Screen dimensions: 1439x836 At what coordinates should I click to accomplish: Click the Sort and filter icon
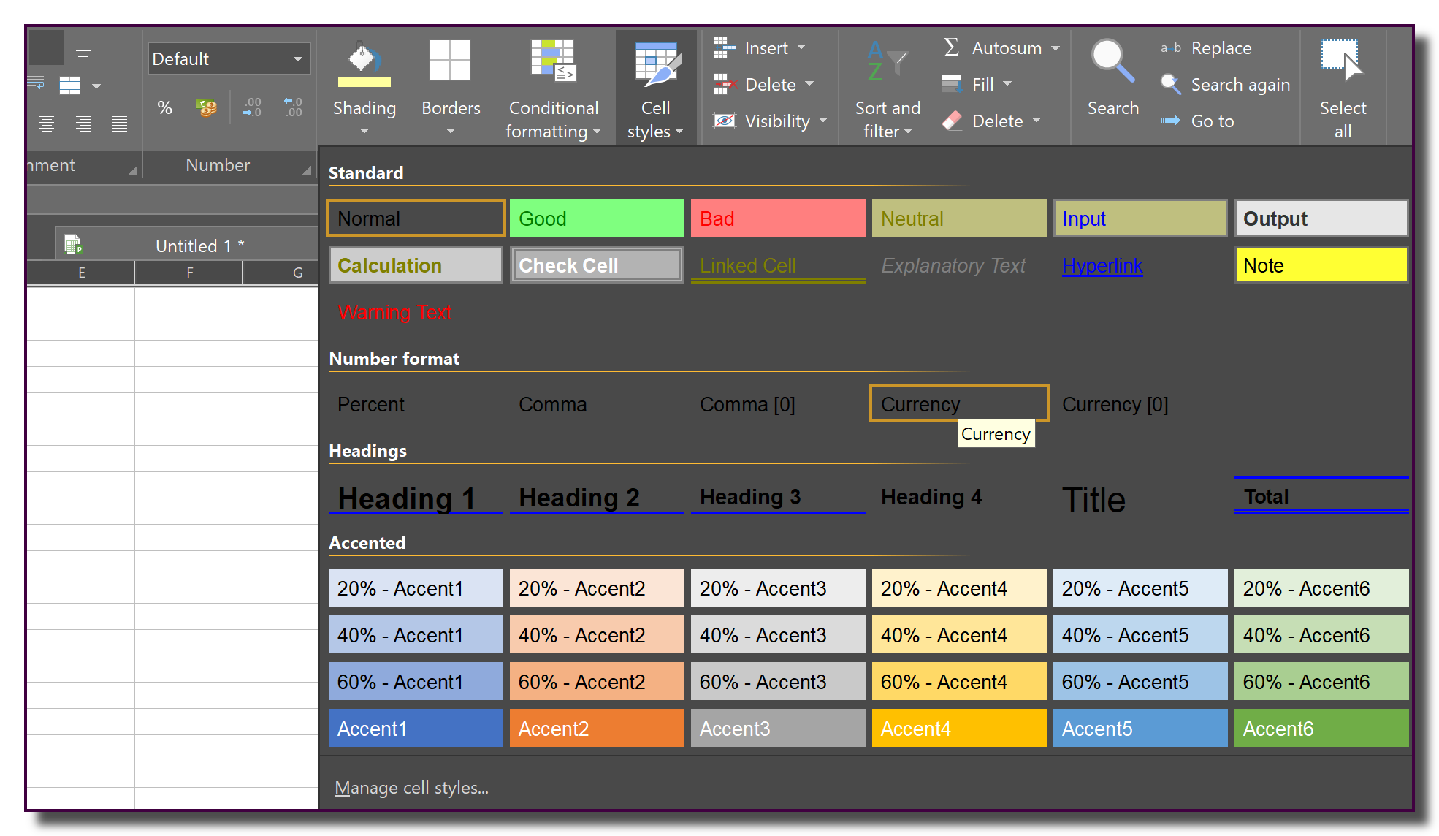(x=887, y=62)
